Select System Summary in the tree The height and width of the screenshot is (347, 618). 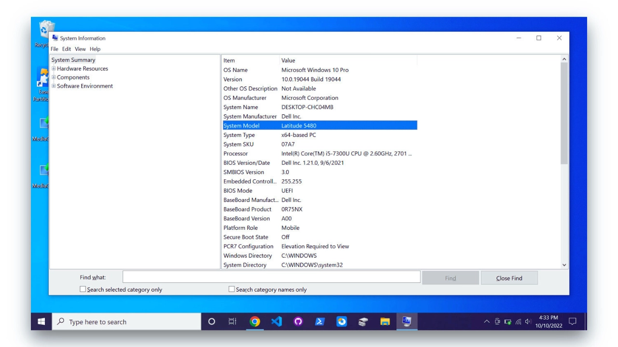tap(73, 60)
